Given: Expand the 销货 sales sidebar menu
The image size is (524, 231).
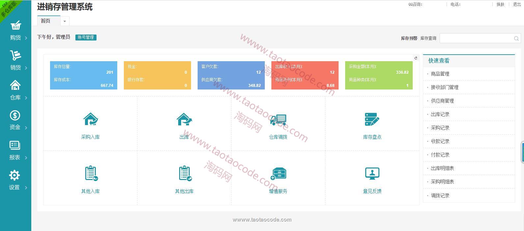Looking at the screenshot, I should (15, 60).
